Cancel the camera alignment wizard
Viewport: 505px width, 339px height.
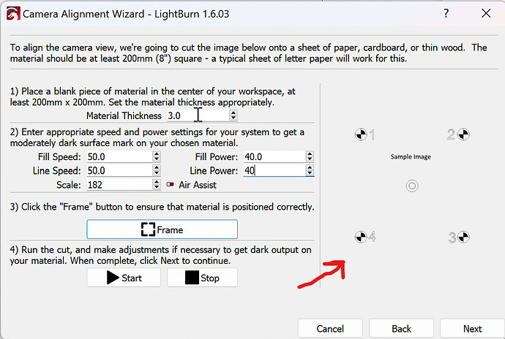[330, 329]
